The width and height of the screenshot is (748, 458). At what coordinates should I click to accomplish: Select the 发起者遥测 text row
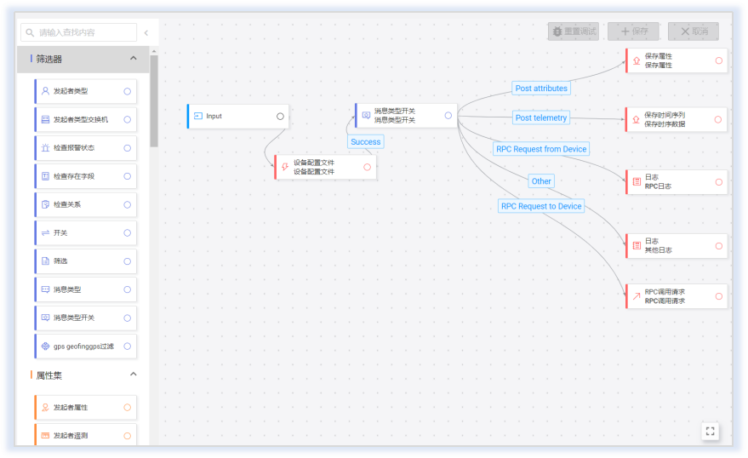coord(86,435)
